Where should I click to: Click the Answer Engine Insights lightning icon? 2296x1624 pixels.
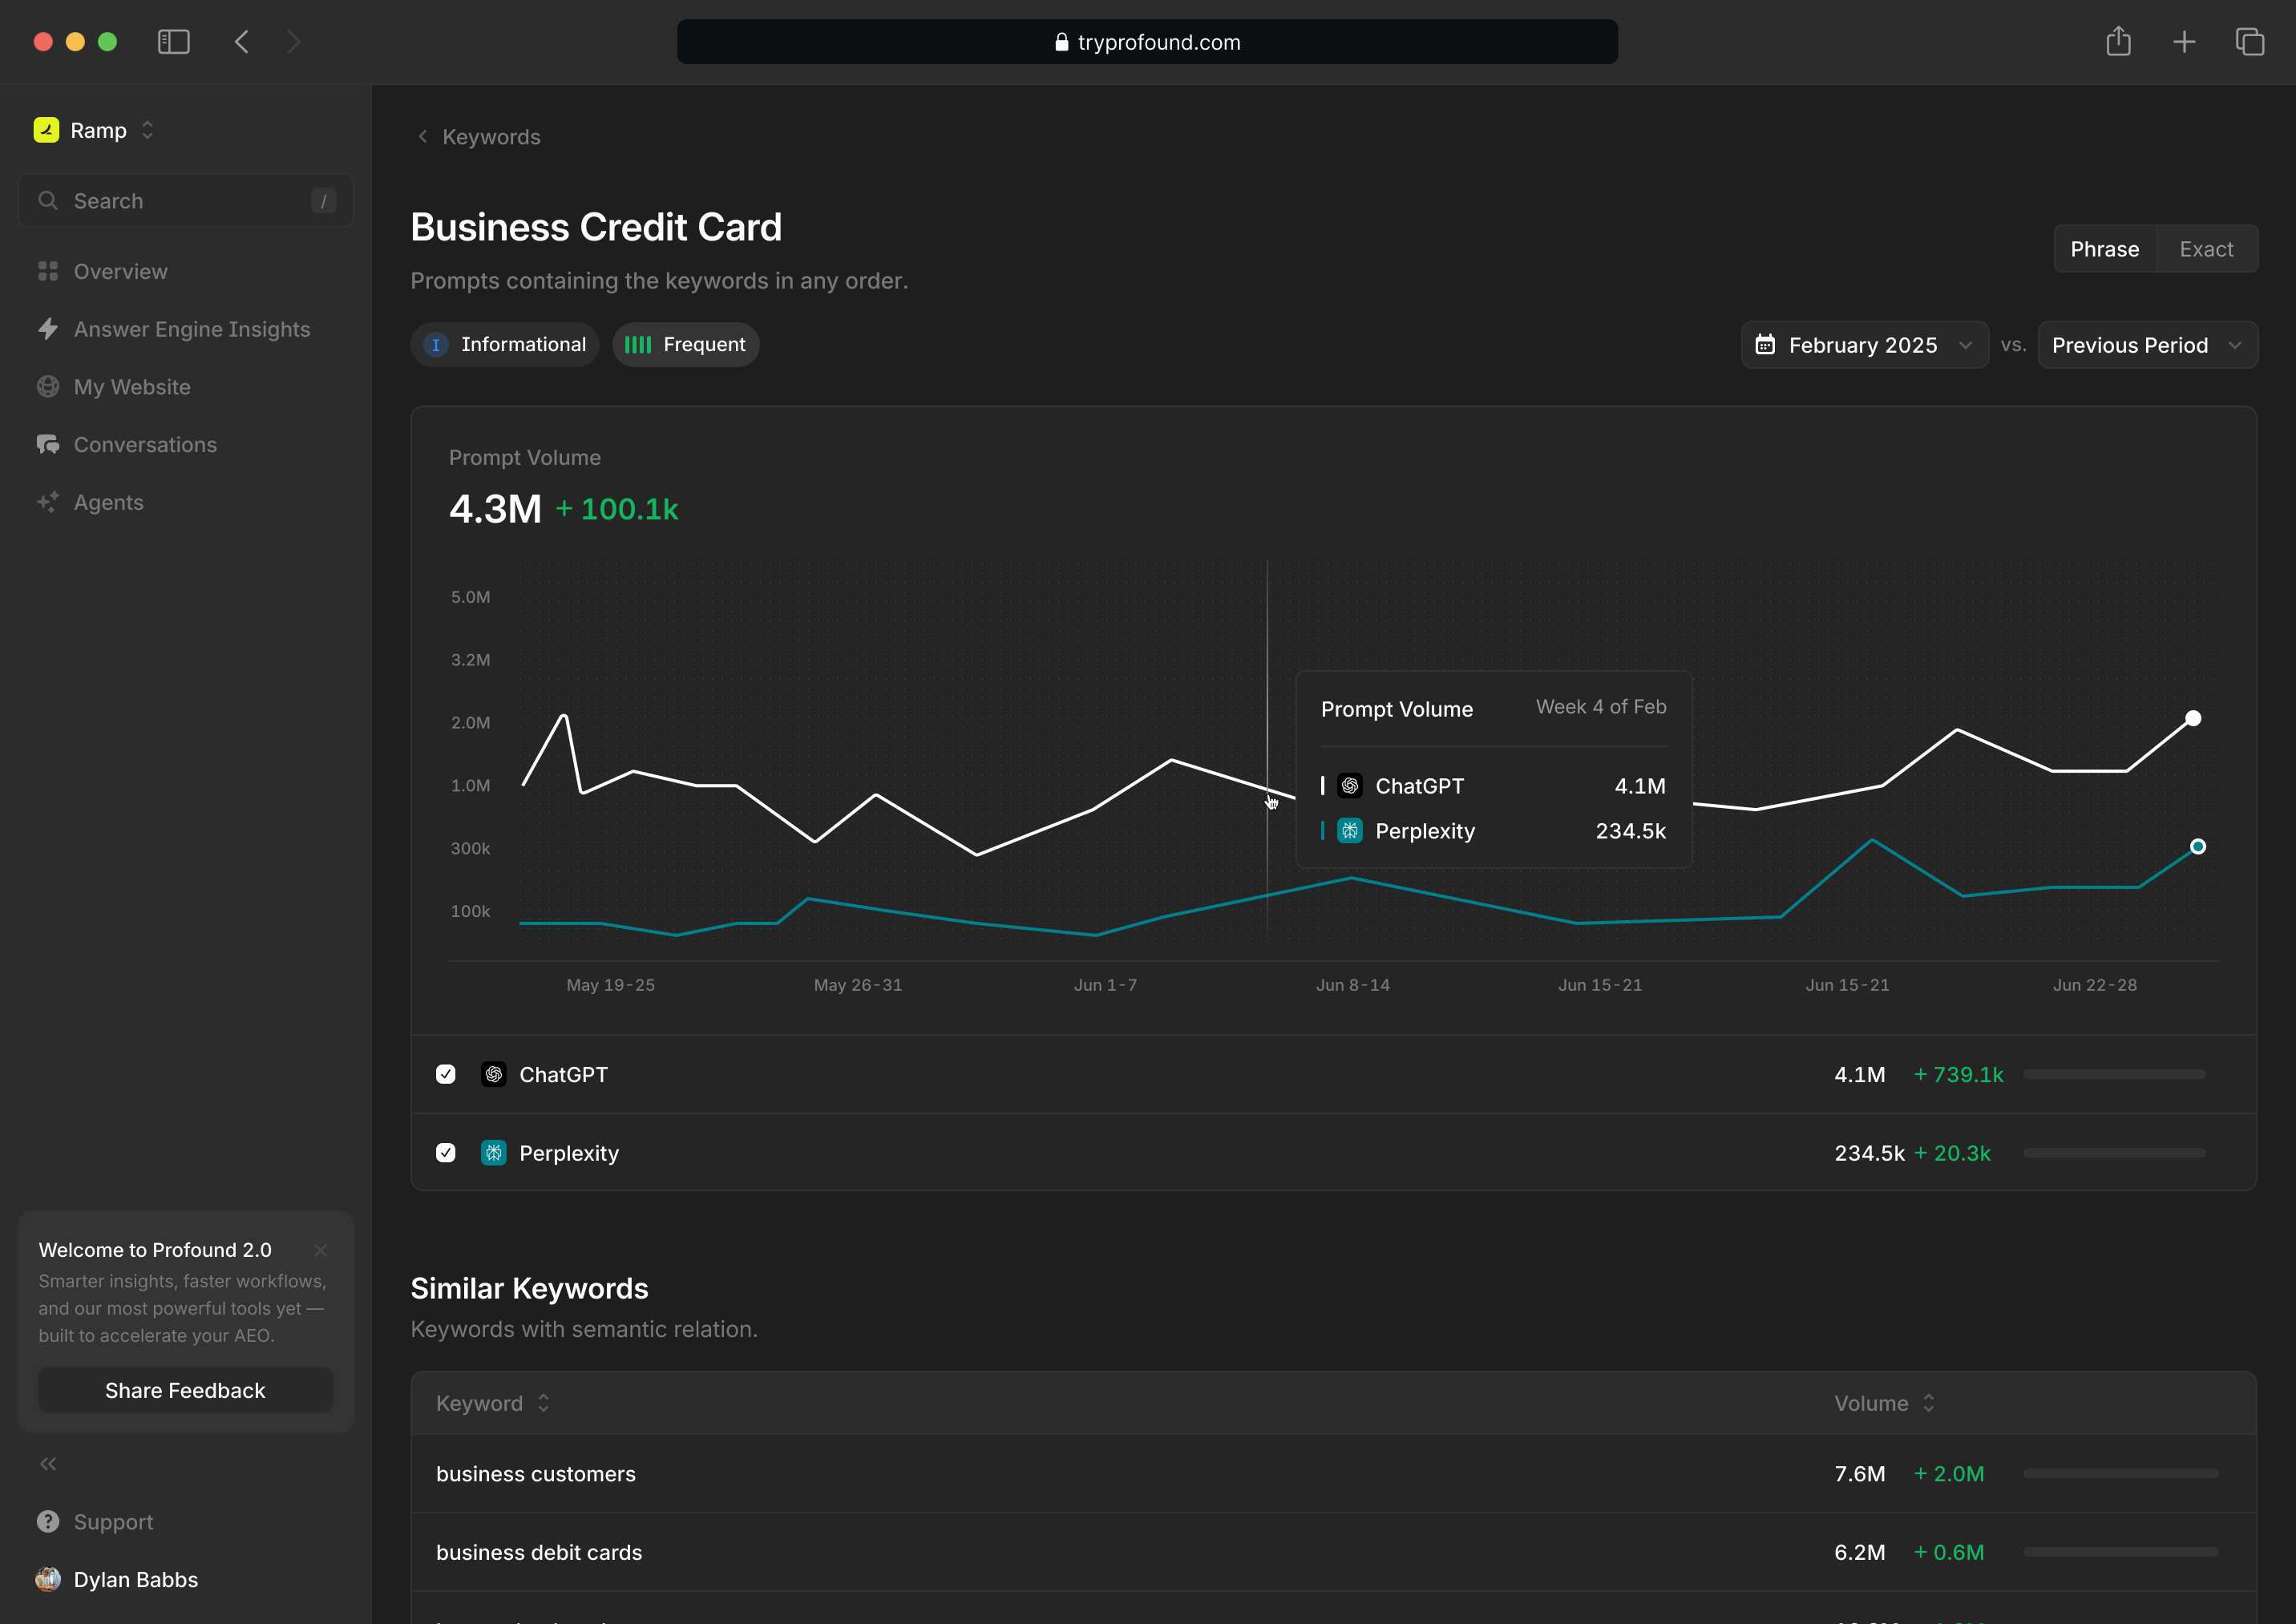(48, 329)
